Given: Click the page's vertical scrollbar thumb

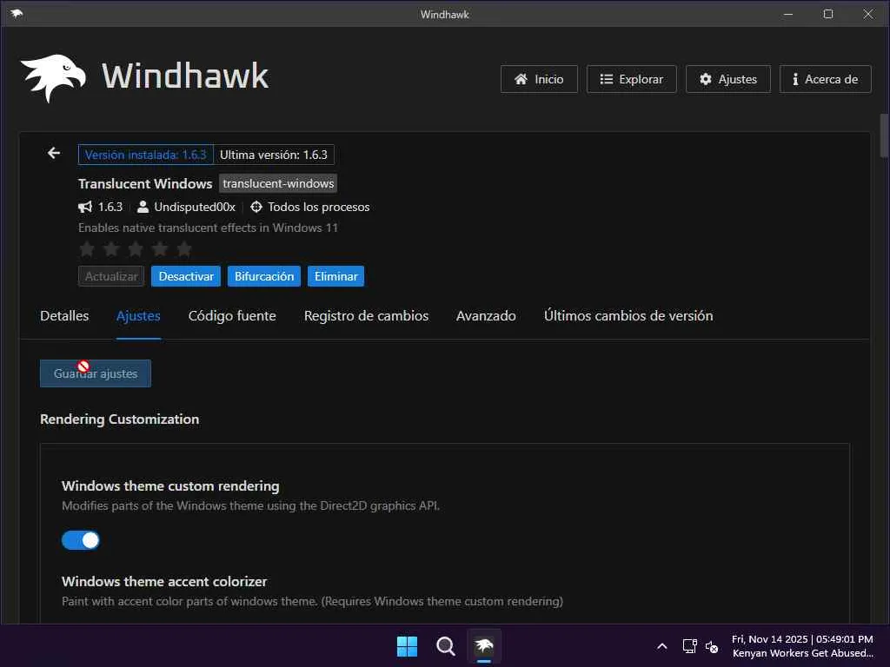Looking at the screenshot, I should [x=884, y=135].
